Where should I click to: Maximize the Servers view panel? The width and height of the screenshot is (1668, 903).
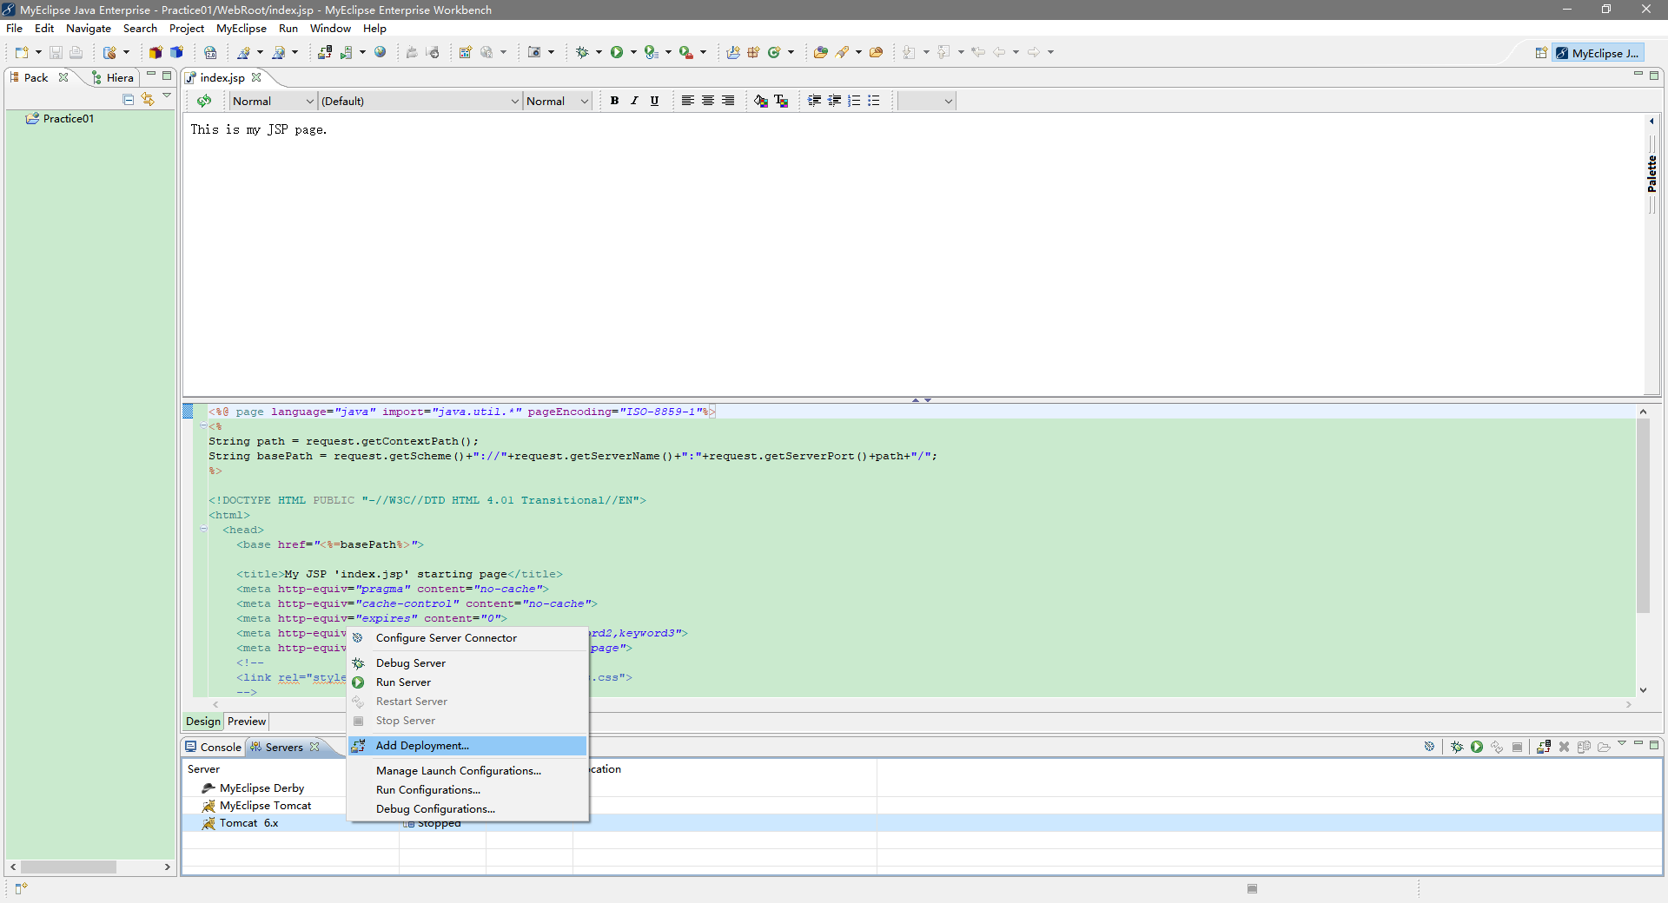tap(1654, 745)
